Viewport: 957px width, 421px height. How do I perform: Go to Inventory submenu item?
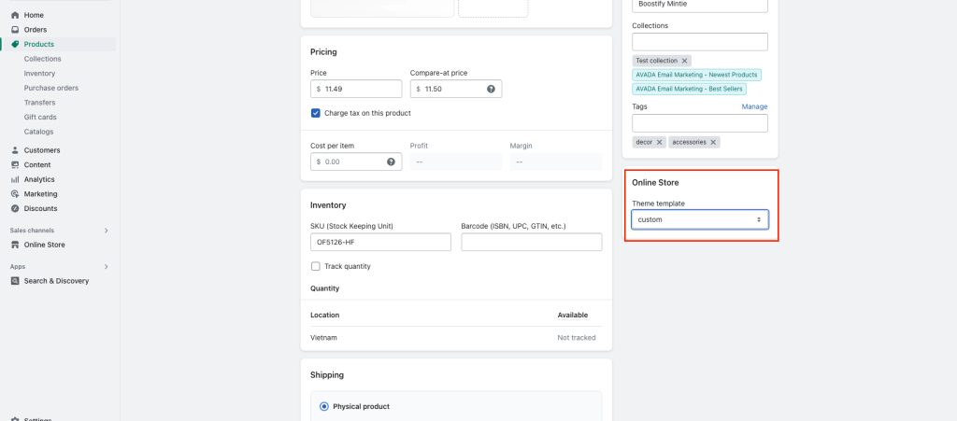(x=39, y=74)
